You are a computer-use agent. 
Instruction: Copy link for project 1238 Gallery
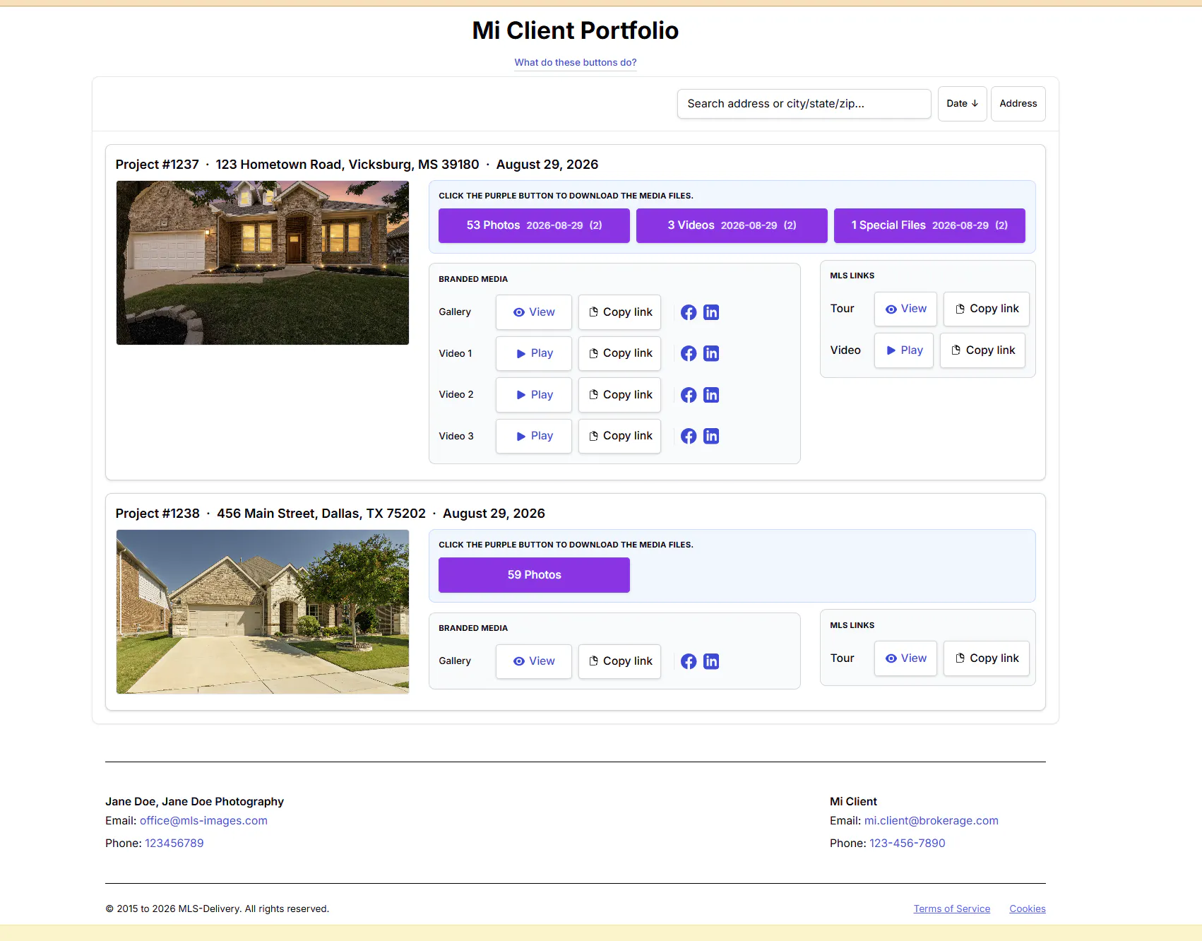coord(620,661)
